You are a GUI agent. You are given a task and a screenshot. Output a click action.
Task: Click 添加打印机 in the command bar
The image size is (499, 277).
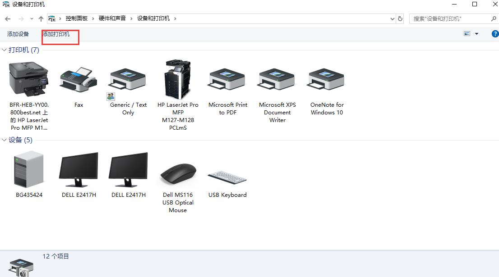coord(56,34)
